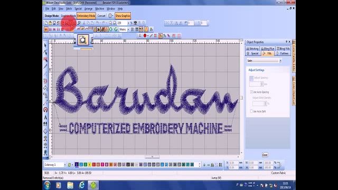This screenshot has height=190, width=338.
Task: Click the highlighted Zoom Box icon
Action: pyautogui.click(x=83, y=40)
